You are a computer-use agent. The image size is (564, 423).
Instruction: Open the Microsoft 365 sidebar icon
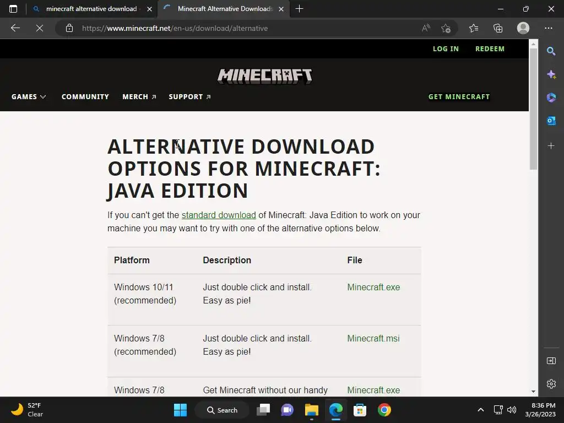click(x=551, y=97)
